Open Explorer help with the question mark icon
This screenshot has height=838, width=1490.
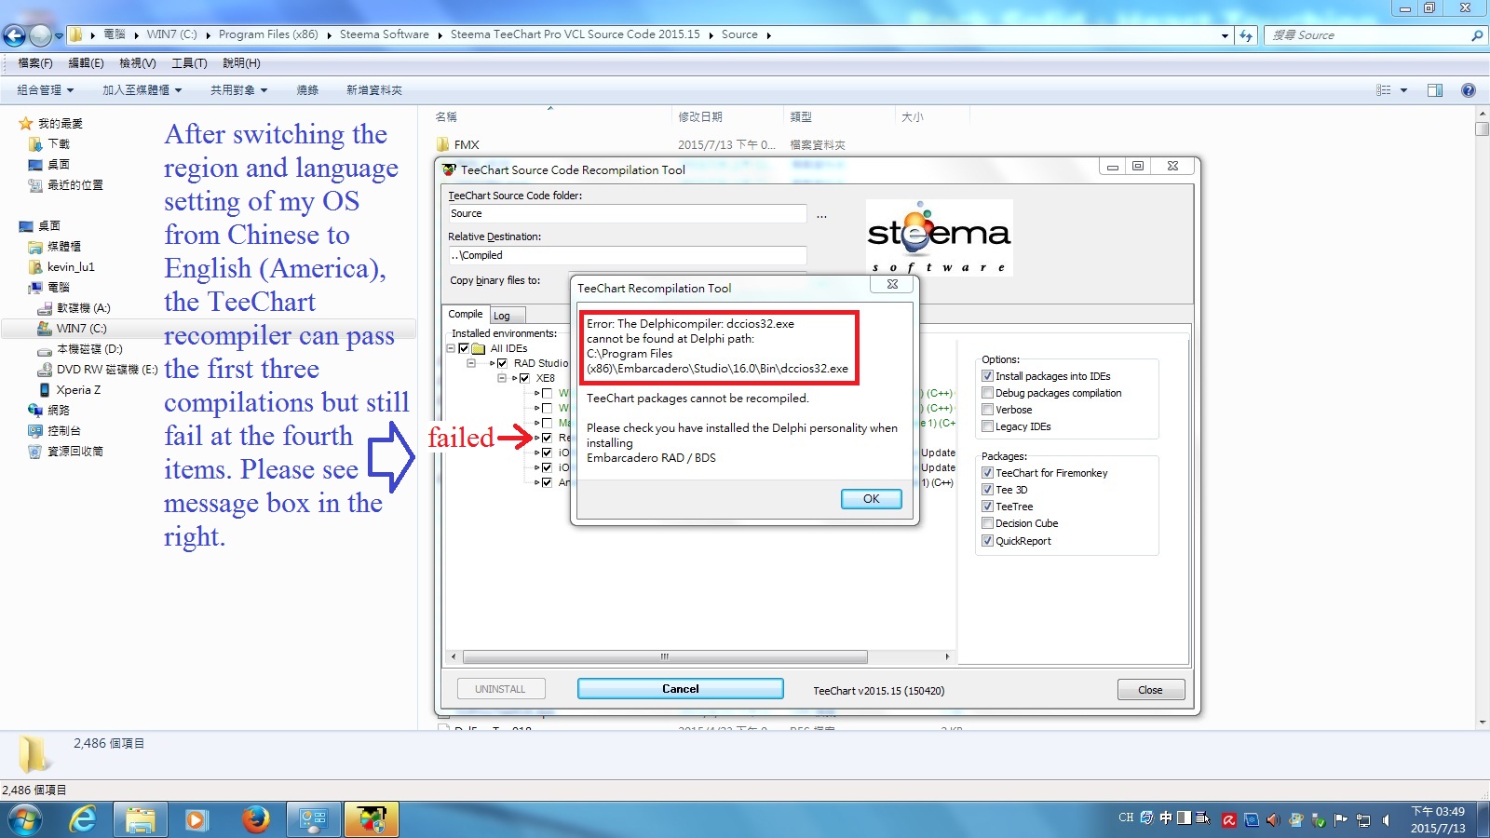(1469, 90)
